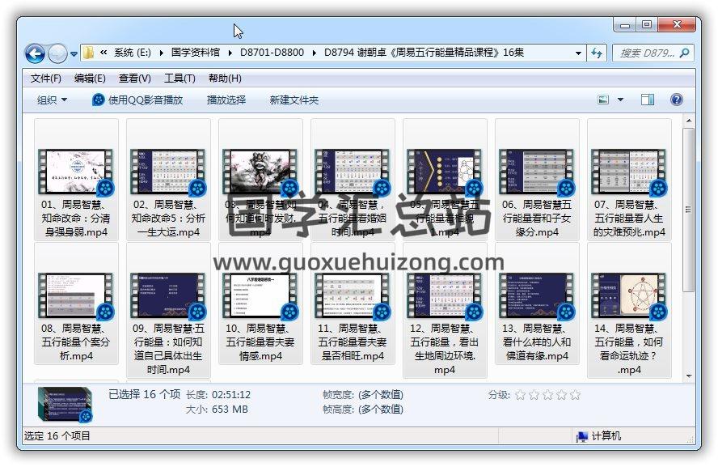Select 国学资料馆 in the address path
Screen dimensions: 718x467
tap(196, 53)
